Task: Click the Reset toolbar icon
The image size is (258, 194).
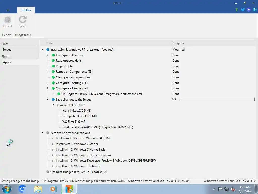Action: click(23, 22)
